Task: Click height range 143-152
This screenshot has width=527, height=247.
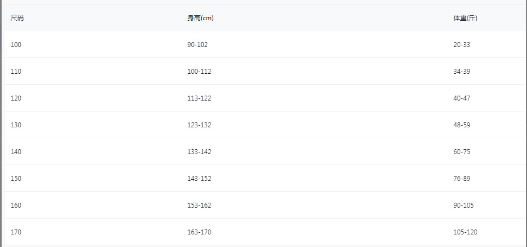Action: click(199, 179)
